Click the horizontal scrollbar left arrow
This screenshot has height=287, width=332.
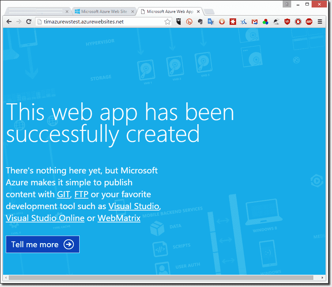[6, 277]
